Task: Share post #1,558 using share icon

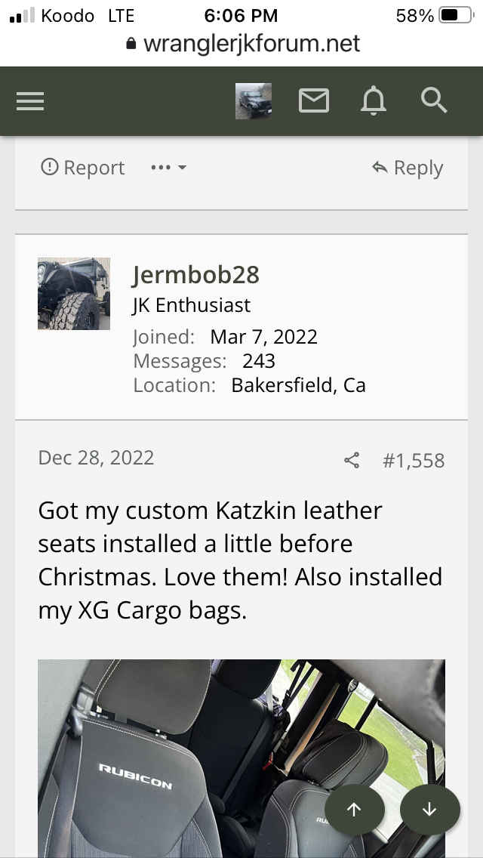Action: pyautogui.click(x=352, y=461)
